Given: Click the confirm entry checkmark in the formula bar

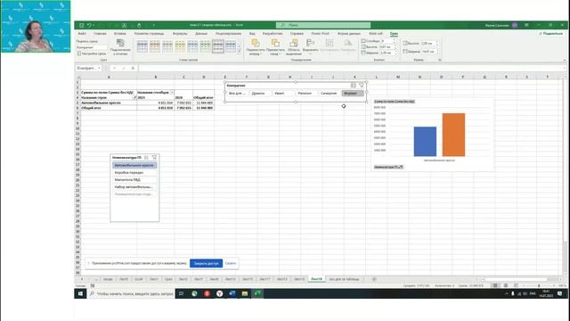Looking at the screenshot, I should point(124,68).
